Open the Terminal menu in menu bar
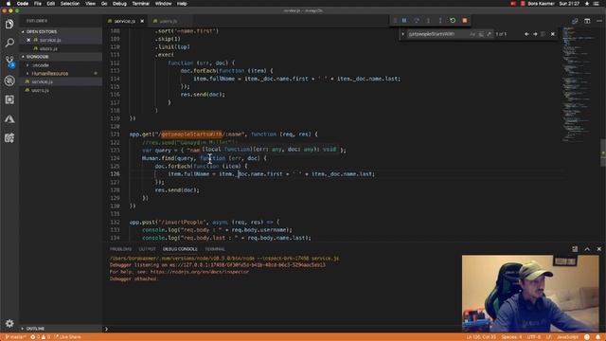The height and width of the screenshot is (341, 606). click(141, 4)
